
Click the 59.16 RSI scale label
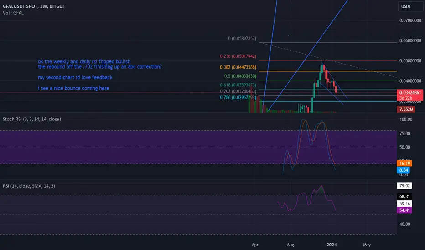(404, 204)
